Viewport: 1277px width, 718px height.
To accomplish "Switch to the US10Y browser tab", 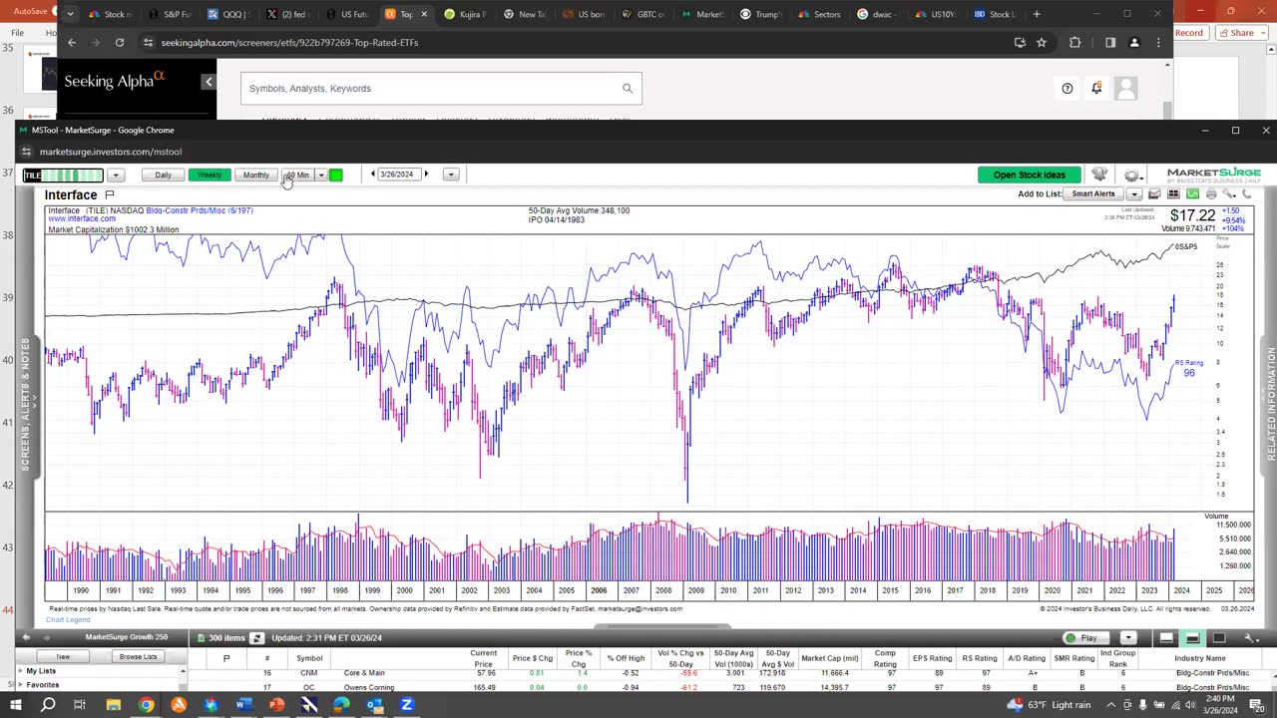I will pos(934,14).
